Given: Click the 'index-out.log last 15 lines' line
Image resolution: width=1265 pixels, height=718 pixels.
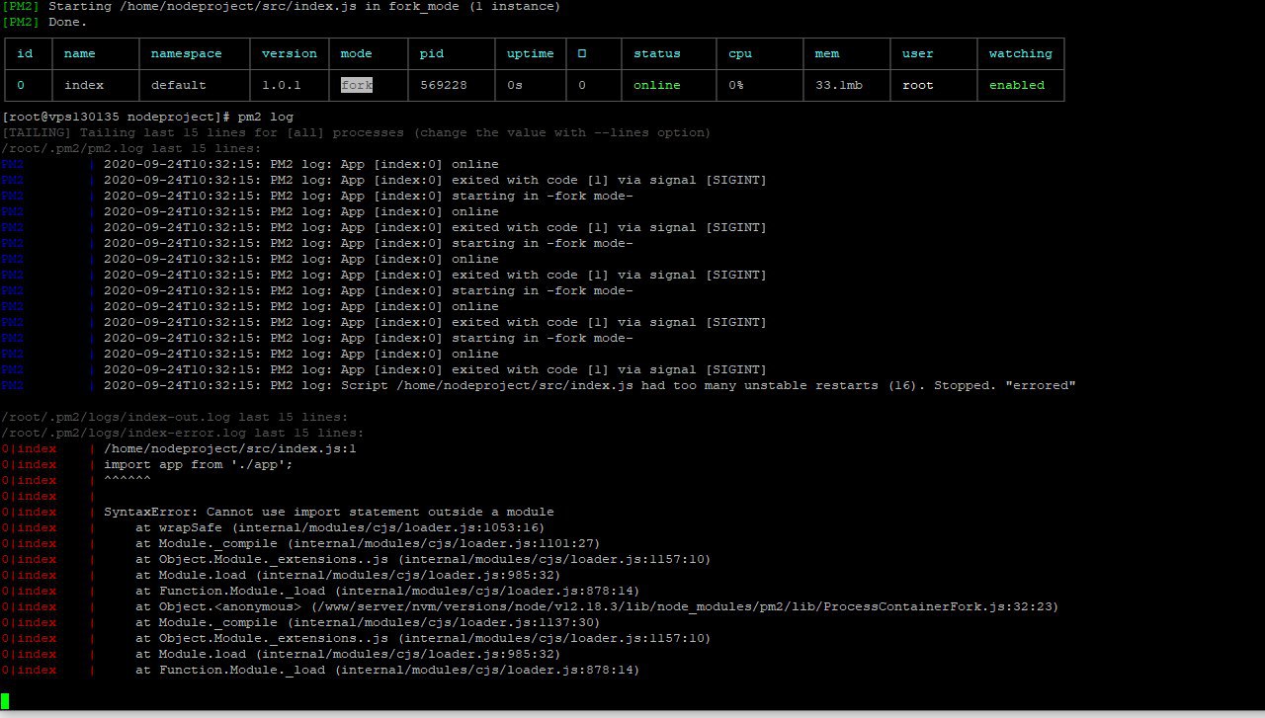Looking at the screenshot, I should click(175, 417).
